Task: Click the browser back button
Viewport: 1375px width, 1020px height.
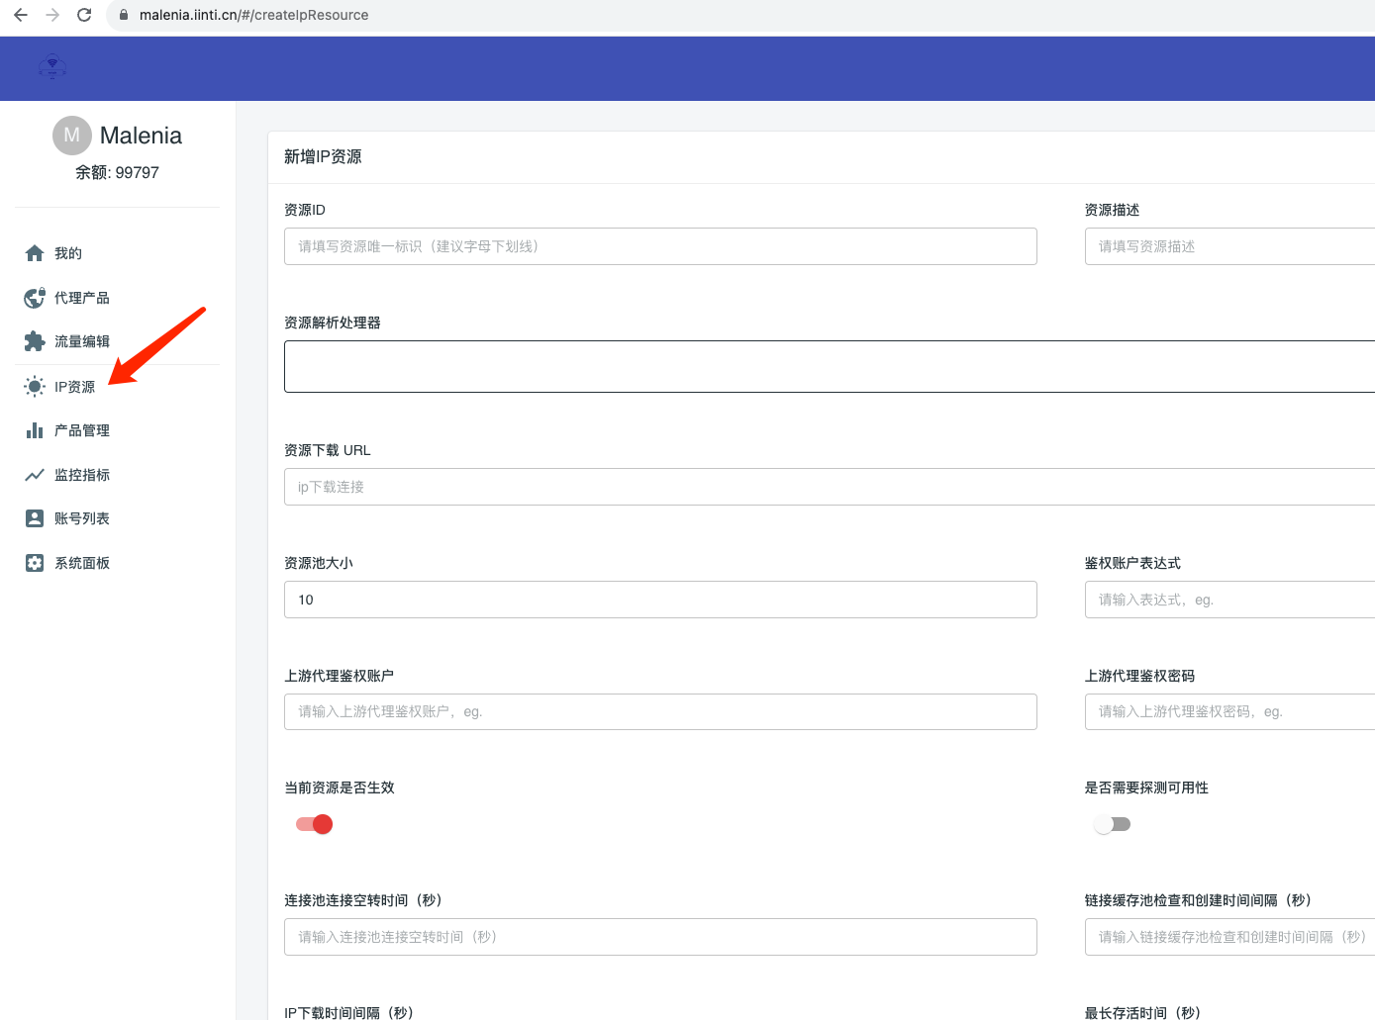Action: coord(20,15)
